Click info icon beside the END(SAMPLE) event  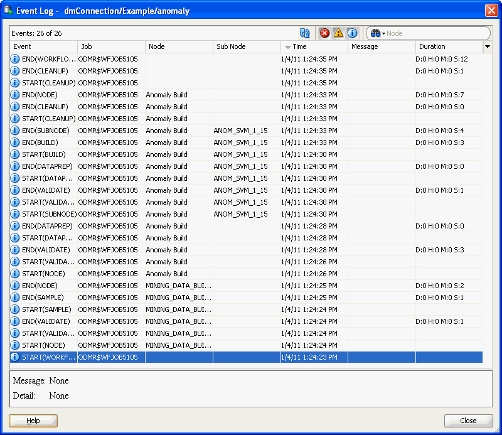(14, 298)
